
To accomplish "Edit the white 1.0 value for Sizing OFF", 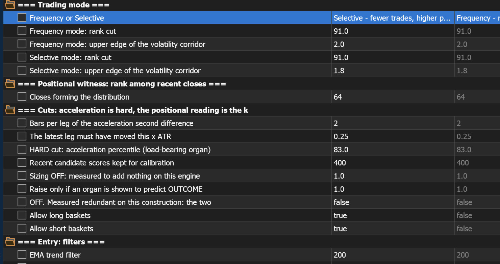I will pos(393,176).
